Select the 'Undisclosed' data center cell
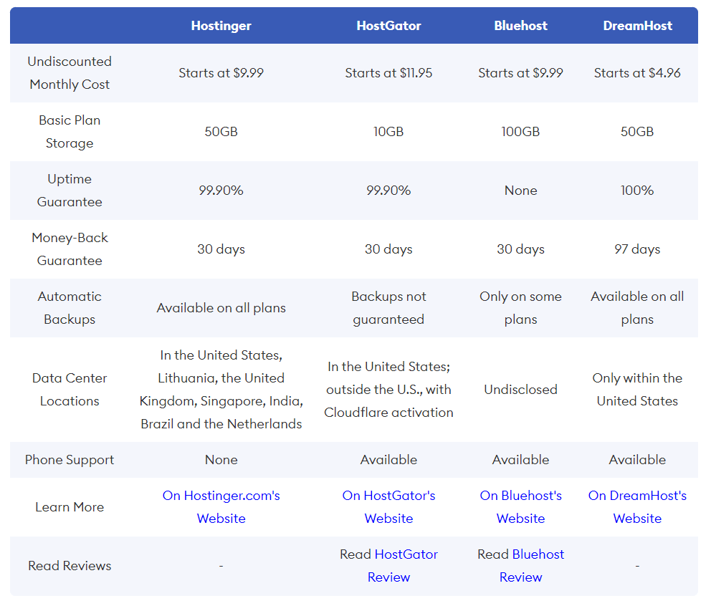This screenshot has height=606, width=706. click(520, 390)
